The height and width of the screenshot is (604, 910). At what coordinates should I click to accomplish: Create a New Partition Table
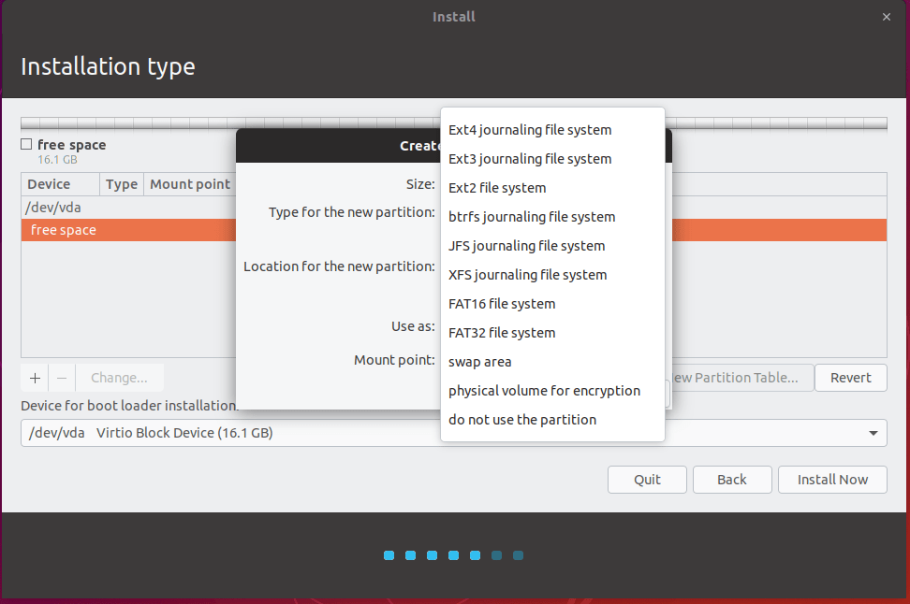click(740, 378)
